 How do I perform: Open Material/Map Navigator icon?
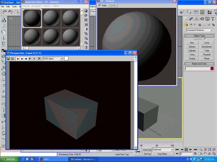(x=86, y=48)
